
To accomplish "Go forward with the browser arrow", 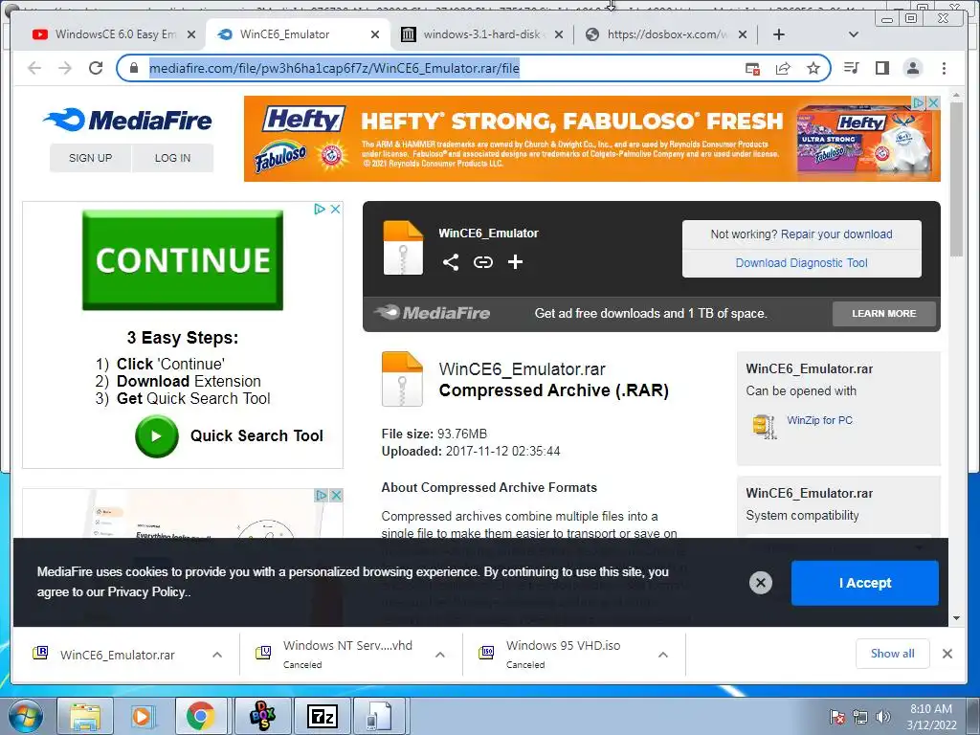I will coord(65,68).
